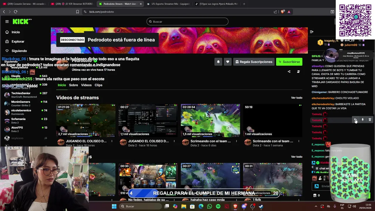The width and height of the screenshot is (375, 211).
Task: Open the Kick hamburger menu
Action: [7, 21]
